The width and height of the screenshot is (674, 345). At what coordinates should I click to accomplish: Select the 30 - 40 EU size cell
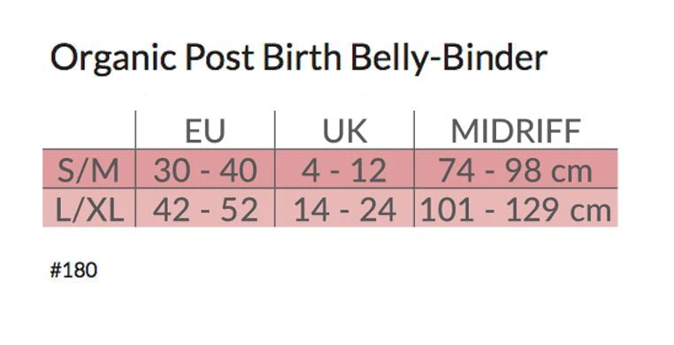[205, 170]
